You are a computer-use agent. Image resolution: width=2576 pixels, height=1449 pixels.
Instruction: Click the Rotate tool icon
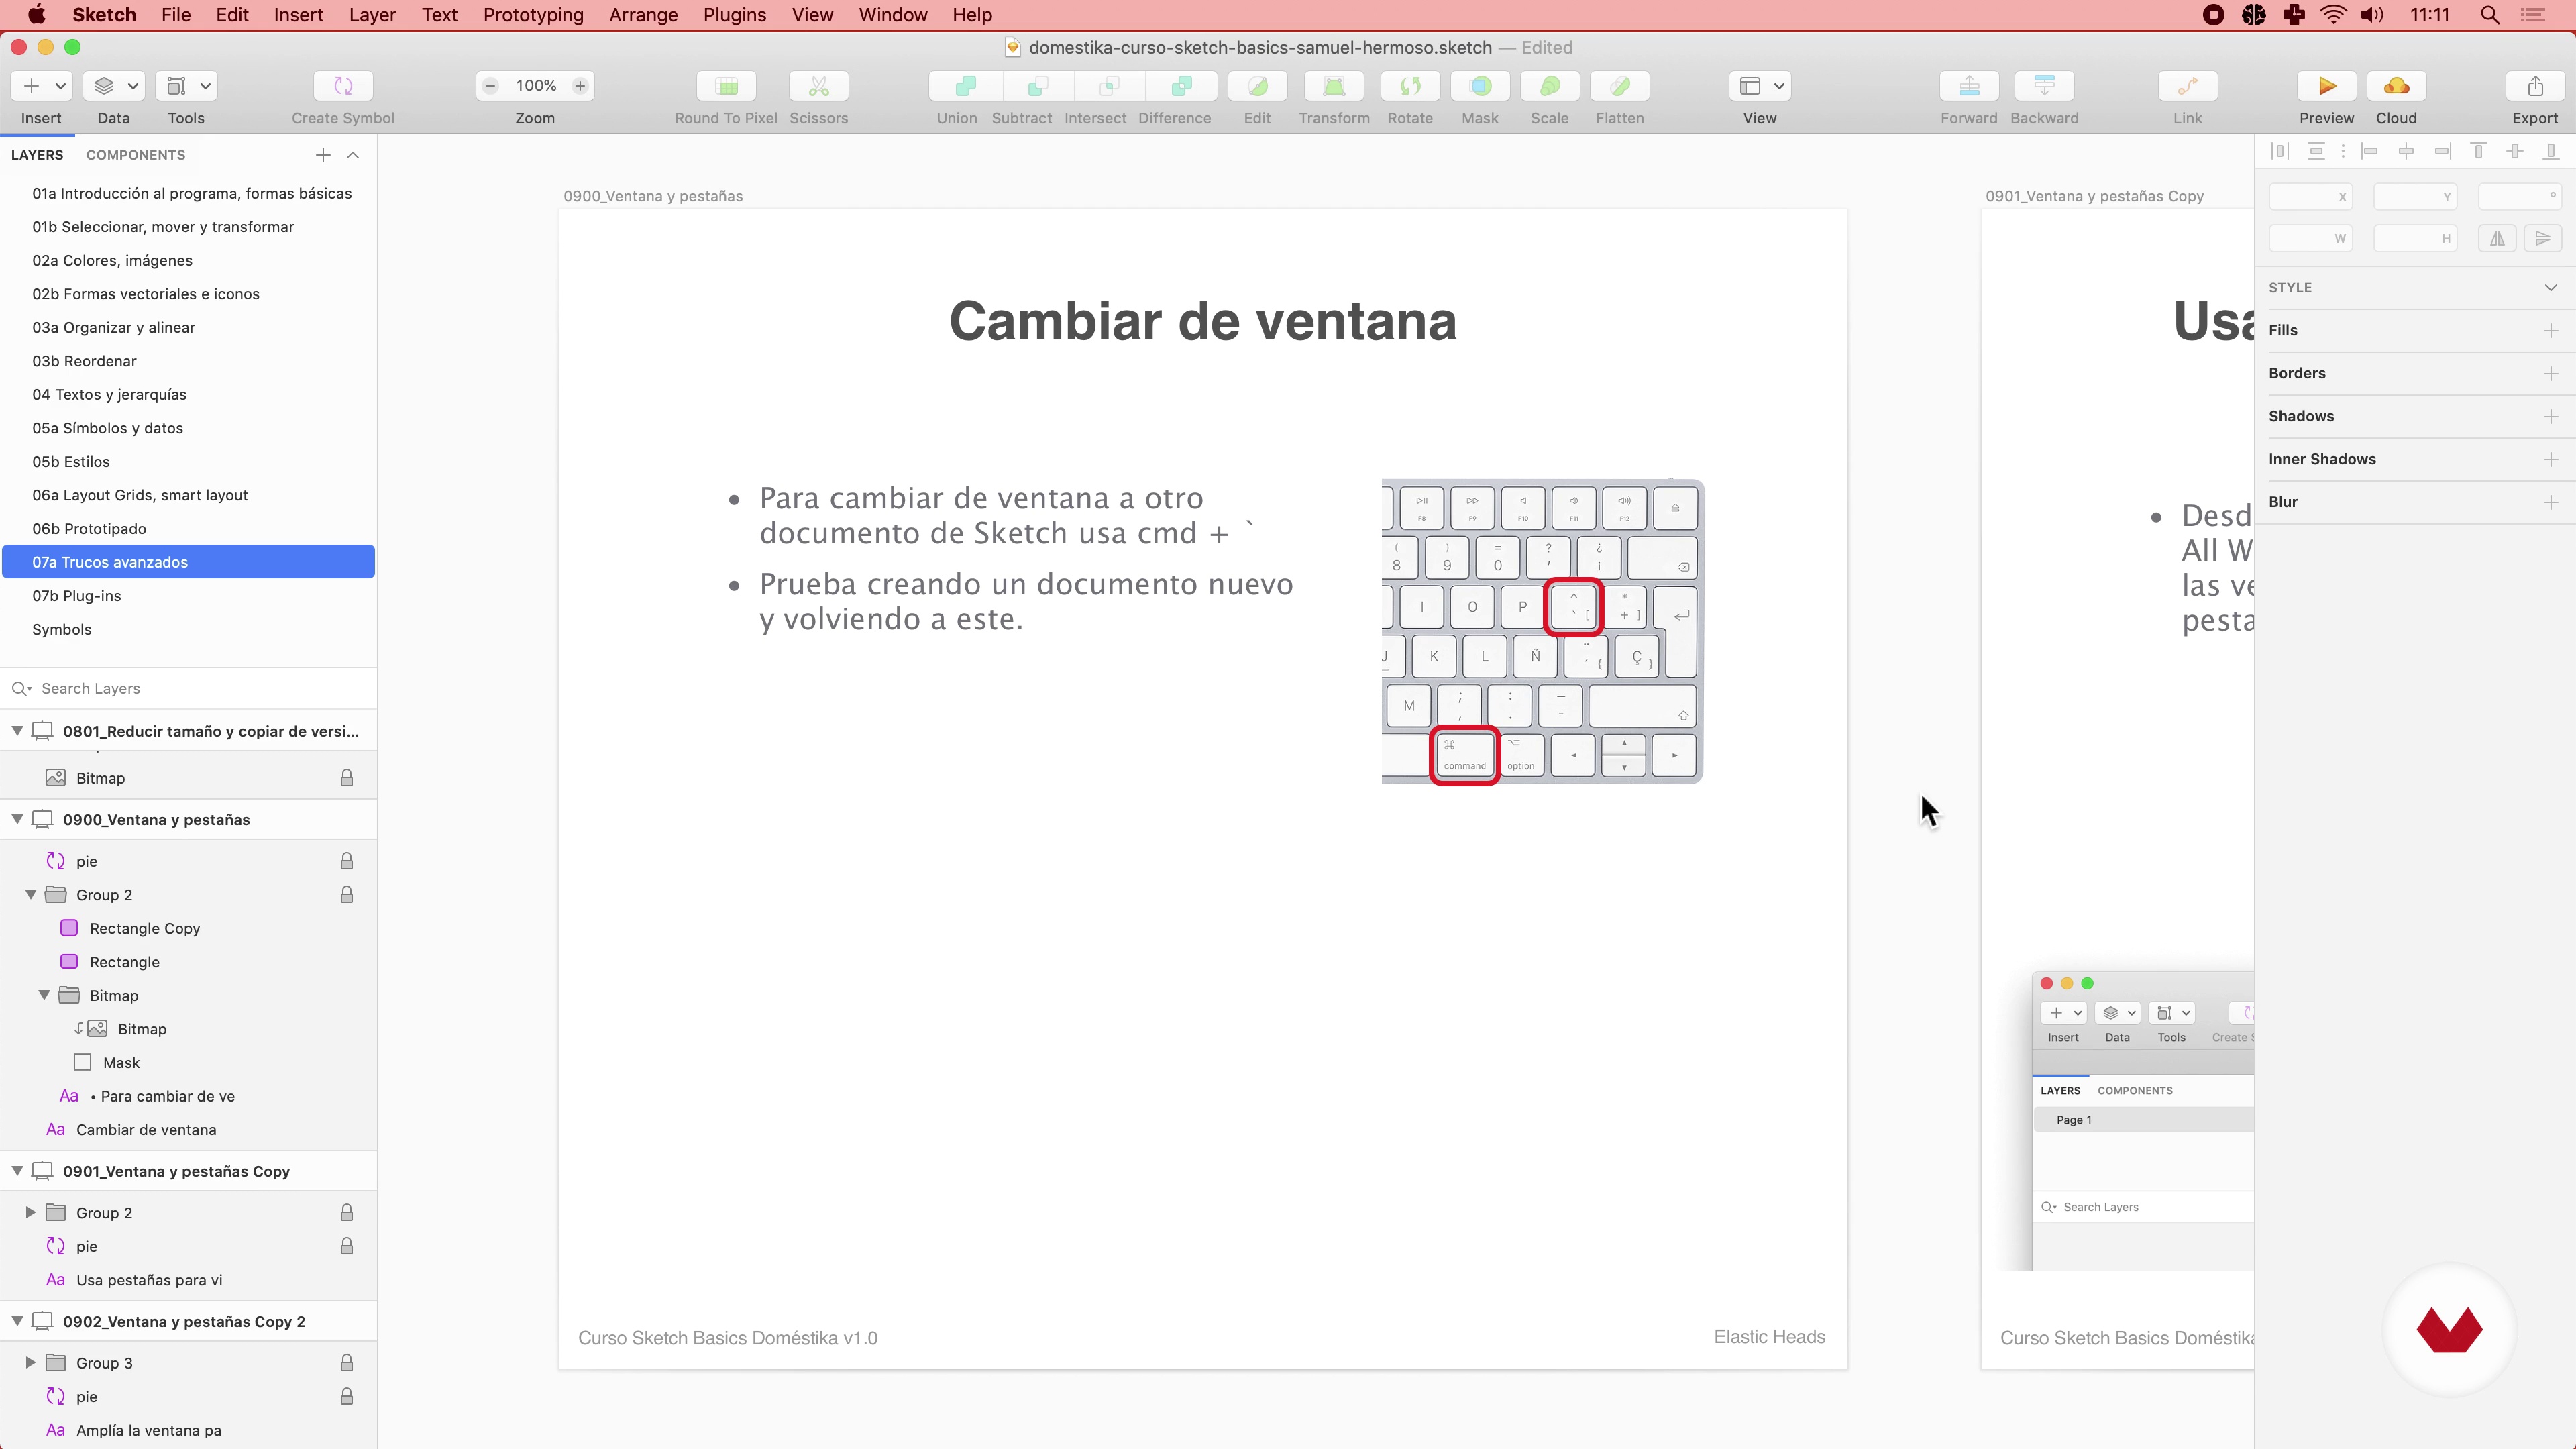click(1410, 86)
